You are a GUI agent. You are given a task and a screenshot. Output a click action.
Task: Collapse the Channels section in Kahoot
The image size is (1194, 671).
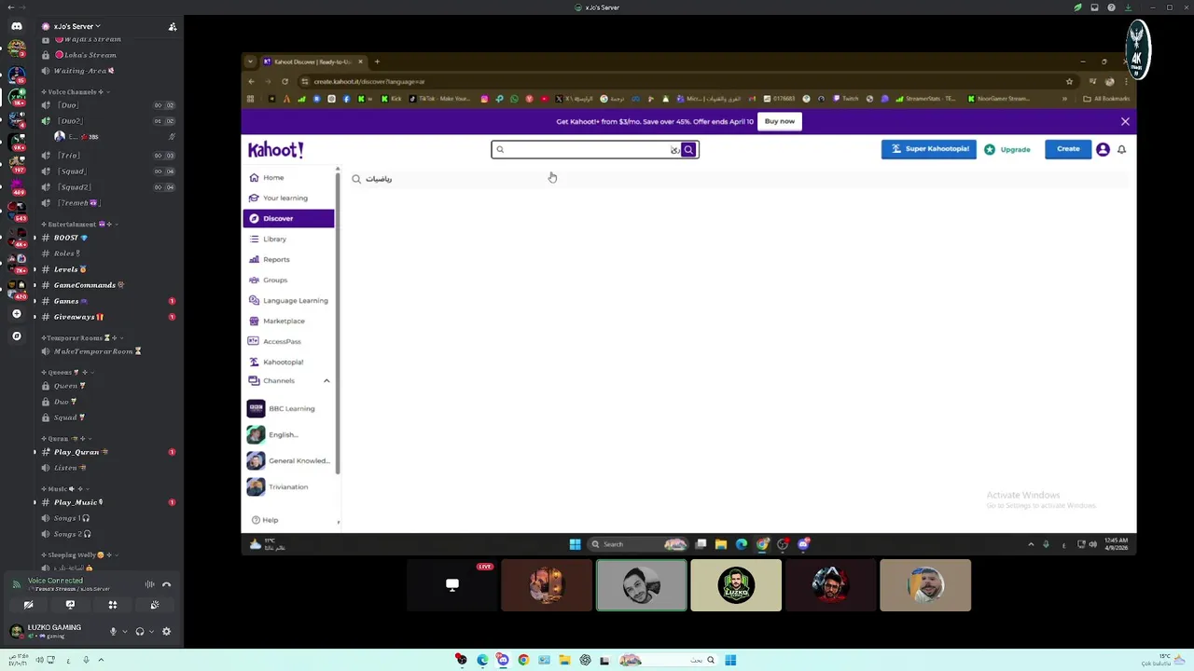pos(326,380)
